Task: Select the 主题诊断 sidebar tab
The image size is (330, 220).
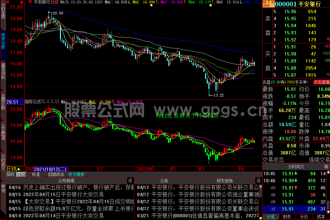Action: [3, 106]
